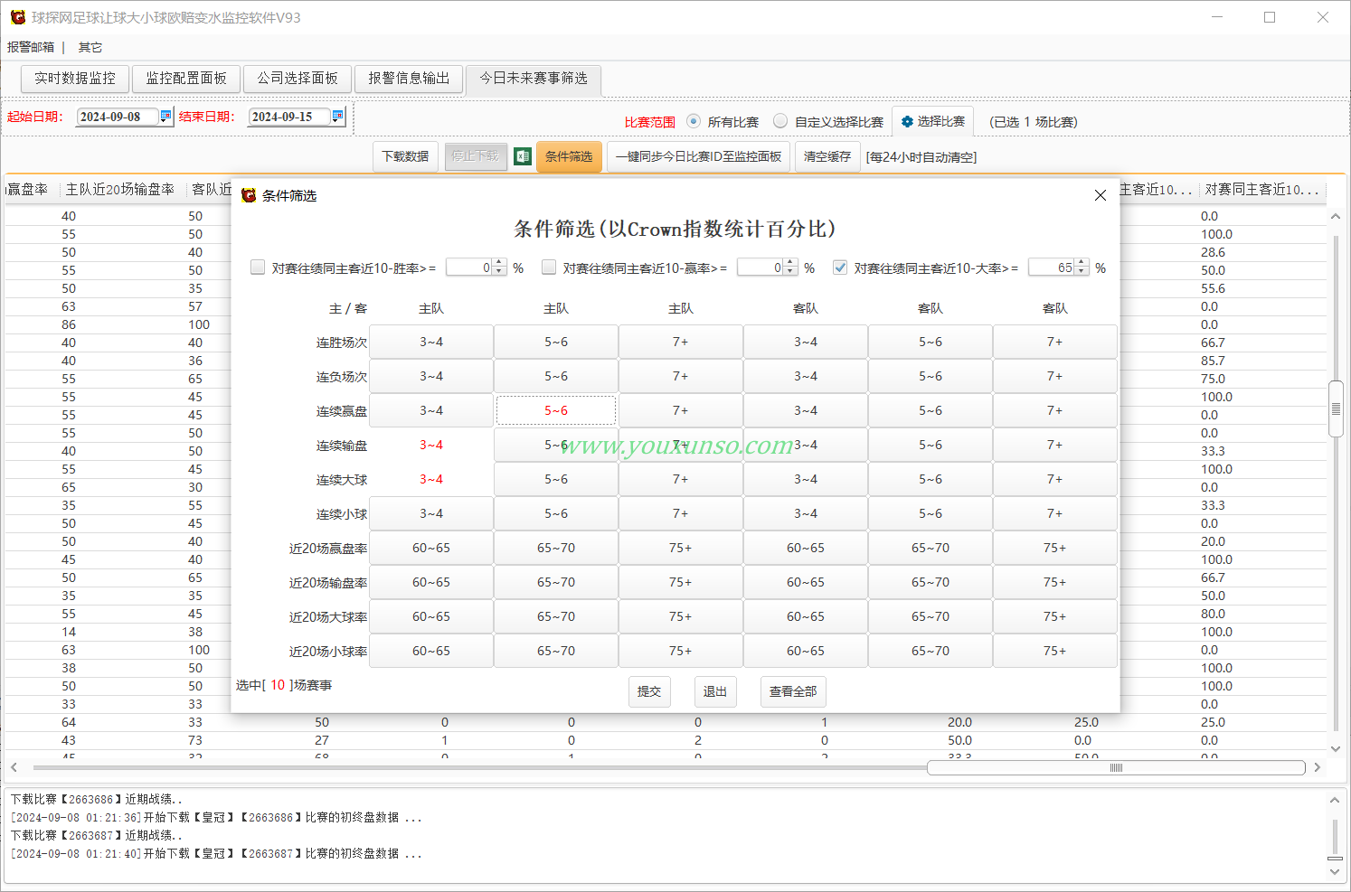Click the gear icon on 选择比赛 button

point(907,122)
